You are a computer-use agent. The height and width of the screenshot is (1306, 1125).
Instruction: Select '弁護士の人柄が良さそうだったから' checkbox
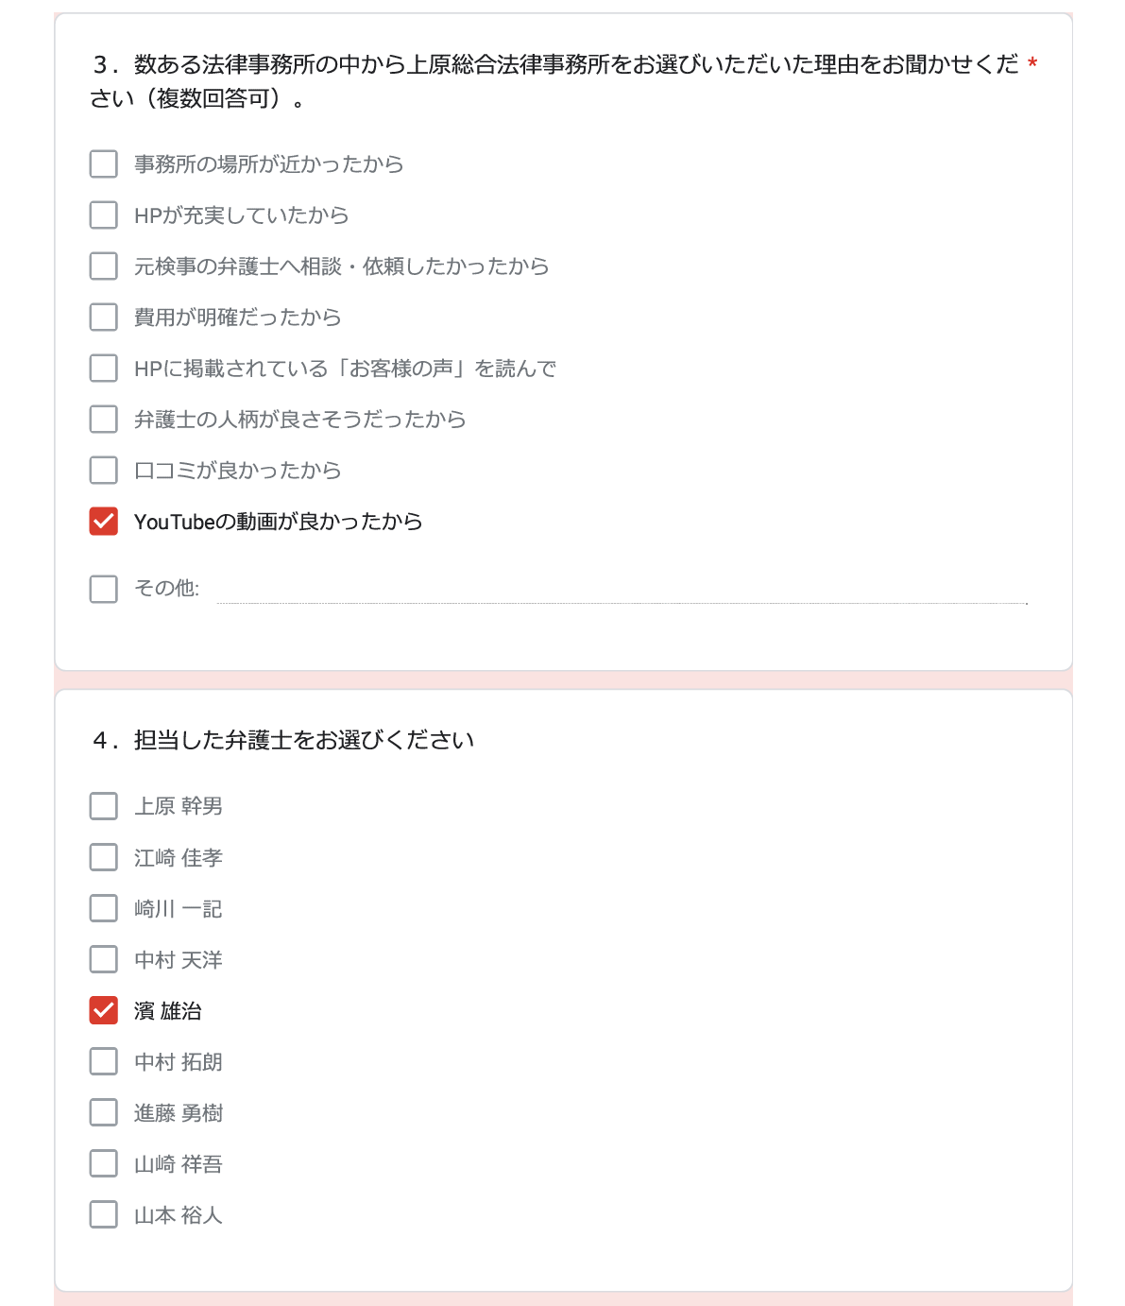(x=104, y=420)
